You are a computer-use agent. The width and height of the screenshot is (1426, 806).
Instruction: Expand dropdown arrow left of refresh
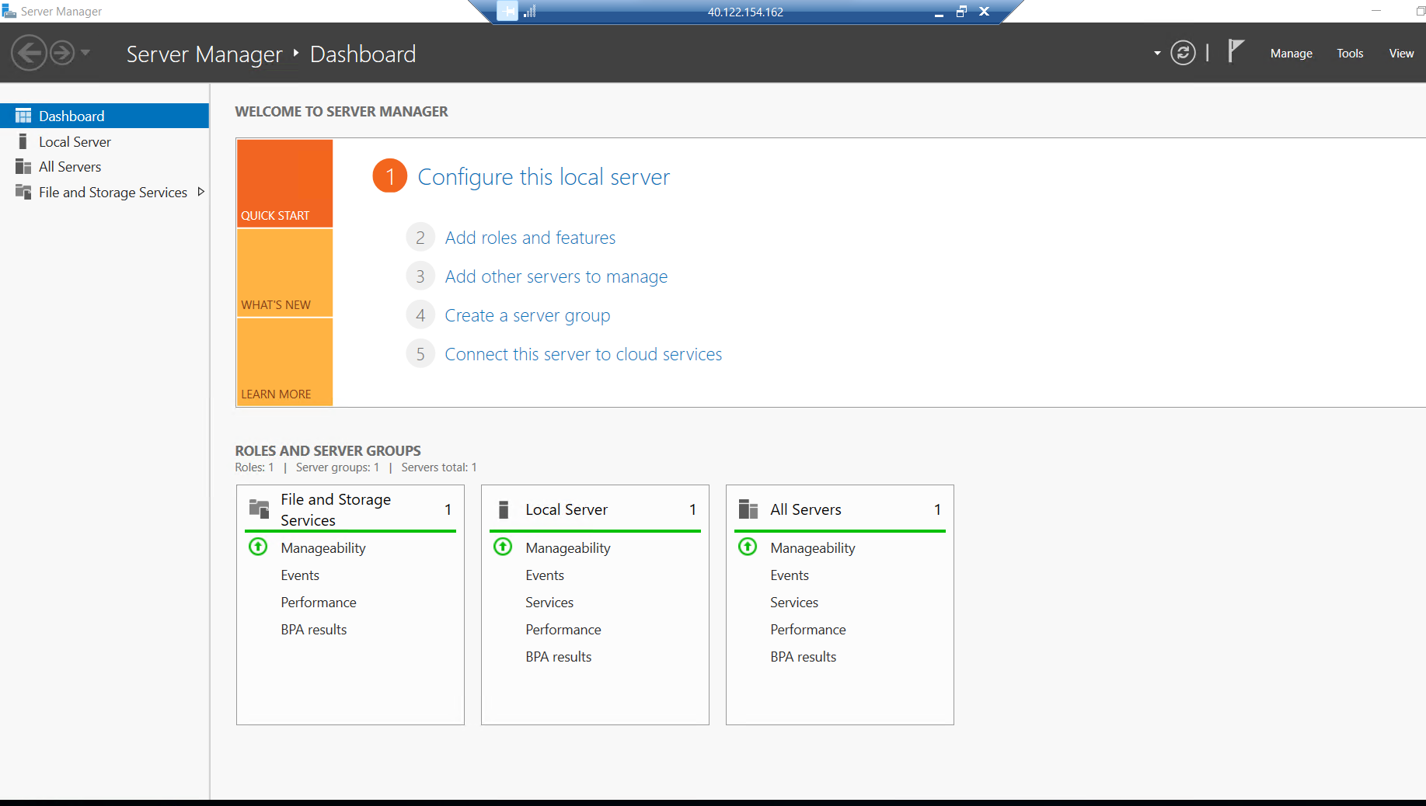pyautogui.click(x=1157, y=54)
